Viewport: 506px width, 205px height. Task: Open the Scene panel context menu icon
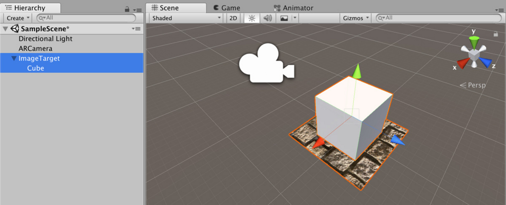tap(499, 10)
